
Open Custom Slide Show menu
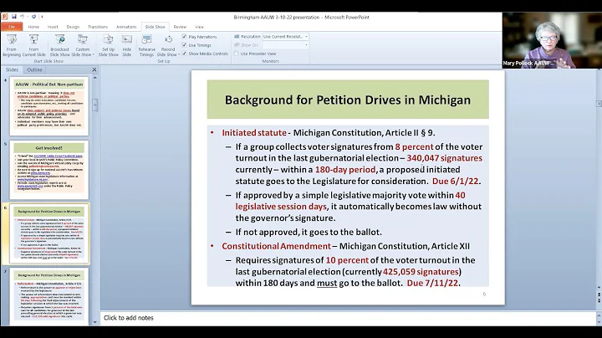coord(83,46)
